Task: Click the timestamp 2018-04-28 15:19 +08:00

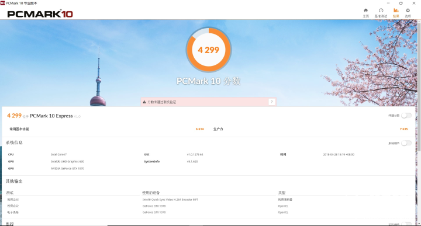Action: click(339, 155)
